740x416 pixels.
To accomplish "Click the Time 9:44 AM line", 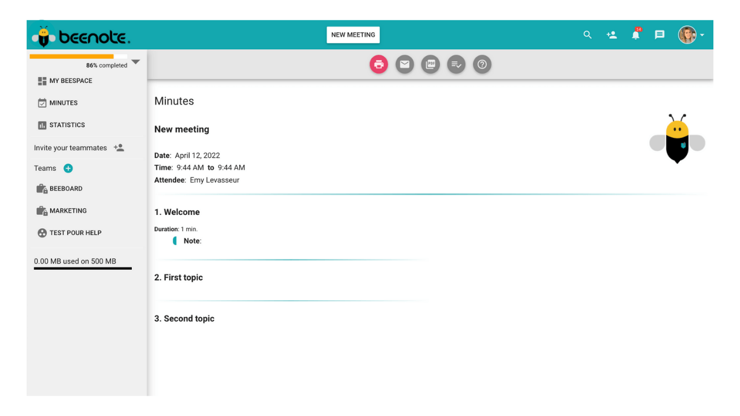I will click(x=200, y=168).
